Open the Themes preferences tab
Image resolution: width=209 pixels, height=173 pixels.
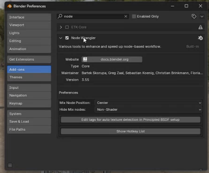click(29, 77)
